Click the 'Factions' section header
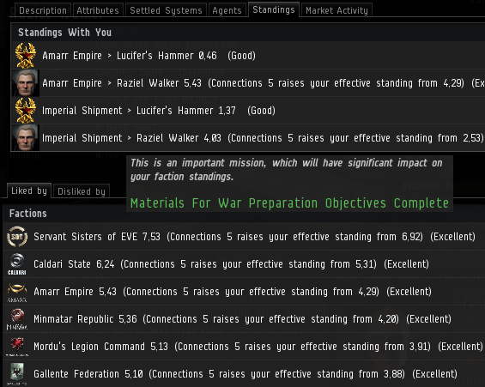The image size is (485, 387). (28, 214)
